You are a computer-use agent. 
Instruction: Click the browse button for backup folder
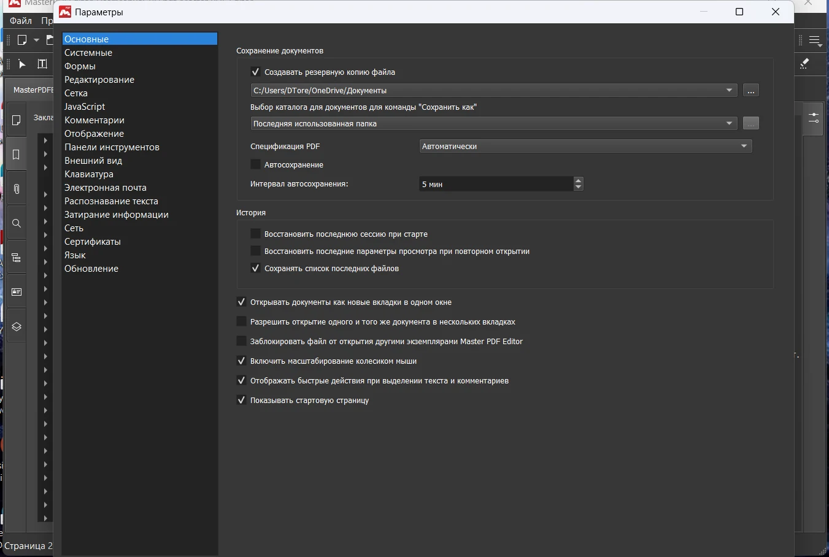click(750, 91)
